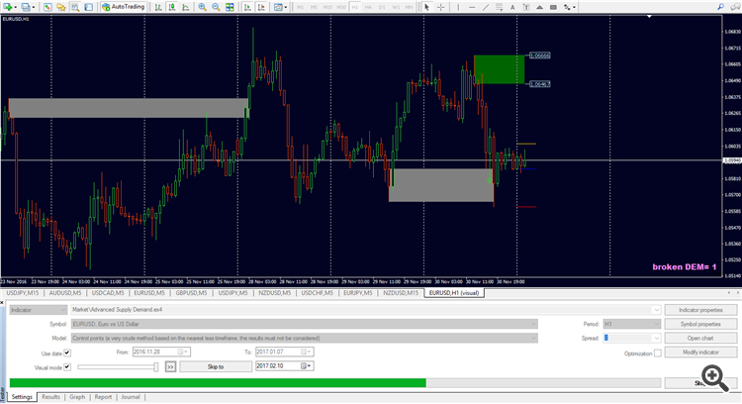
Task: Draw a trendline tool
Action: tap(486, 7)
